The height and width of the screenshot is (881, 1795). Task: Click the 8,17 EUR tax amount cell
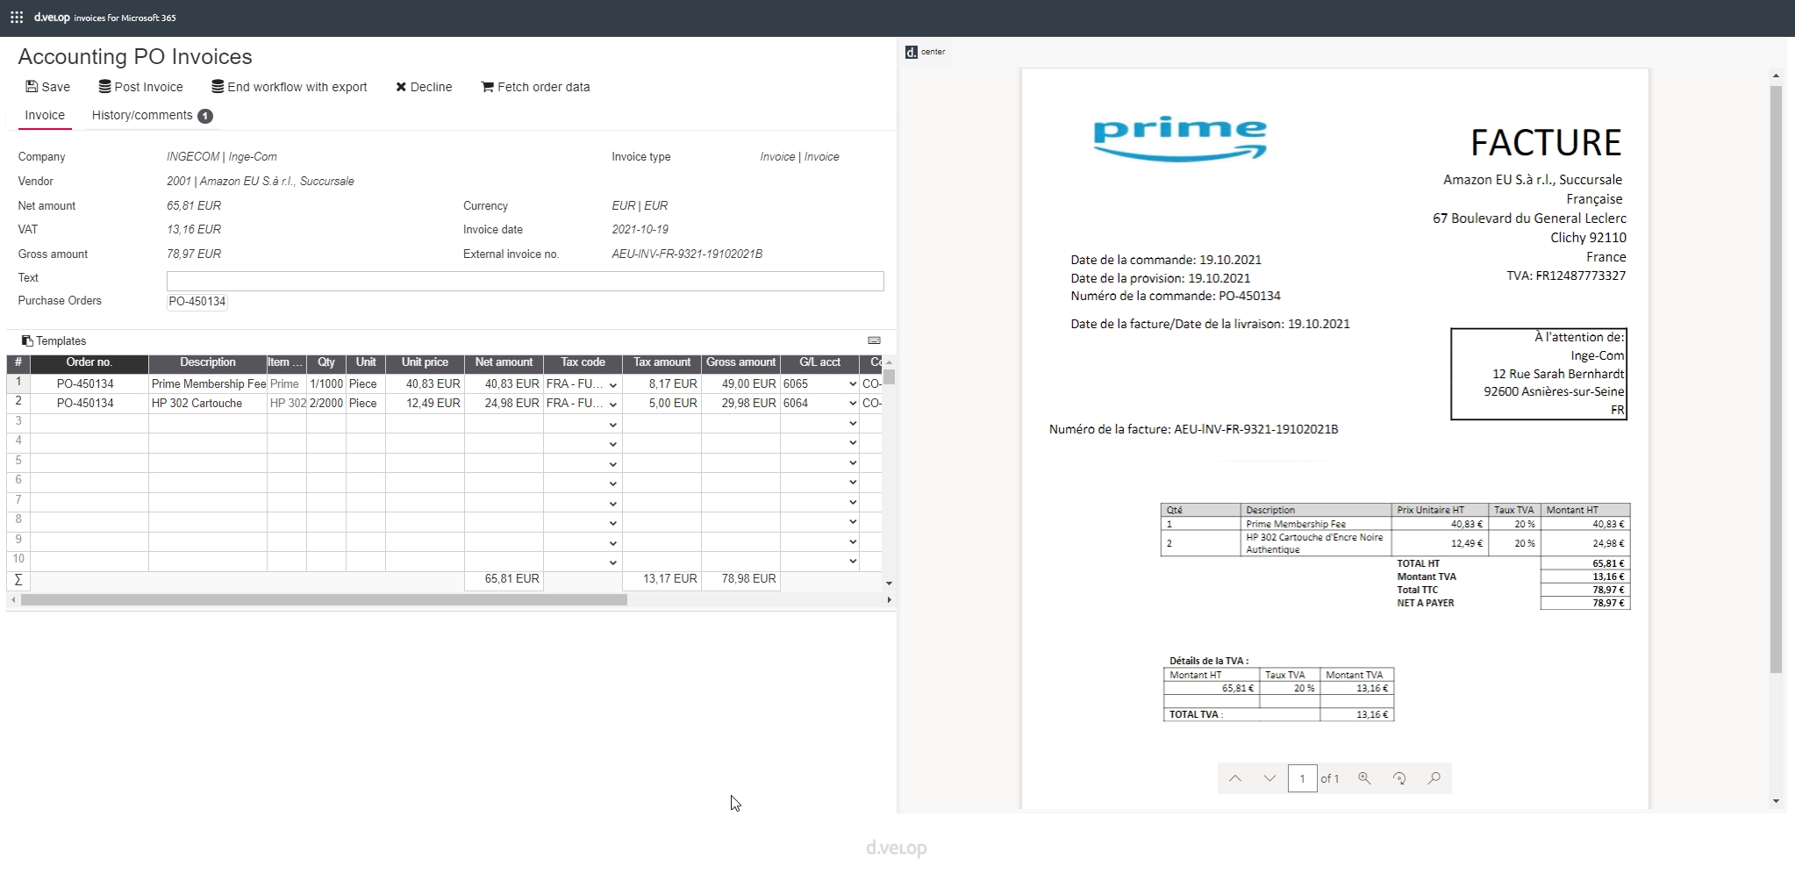pyautogui.click(x=662, y=384)
